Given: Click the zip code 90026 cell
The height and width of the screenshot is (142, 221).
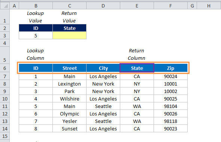Looking at the screenshot, I should 170,114.
